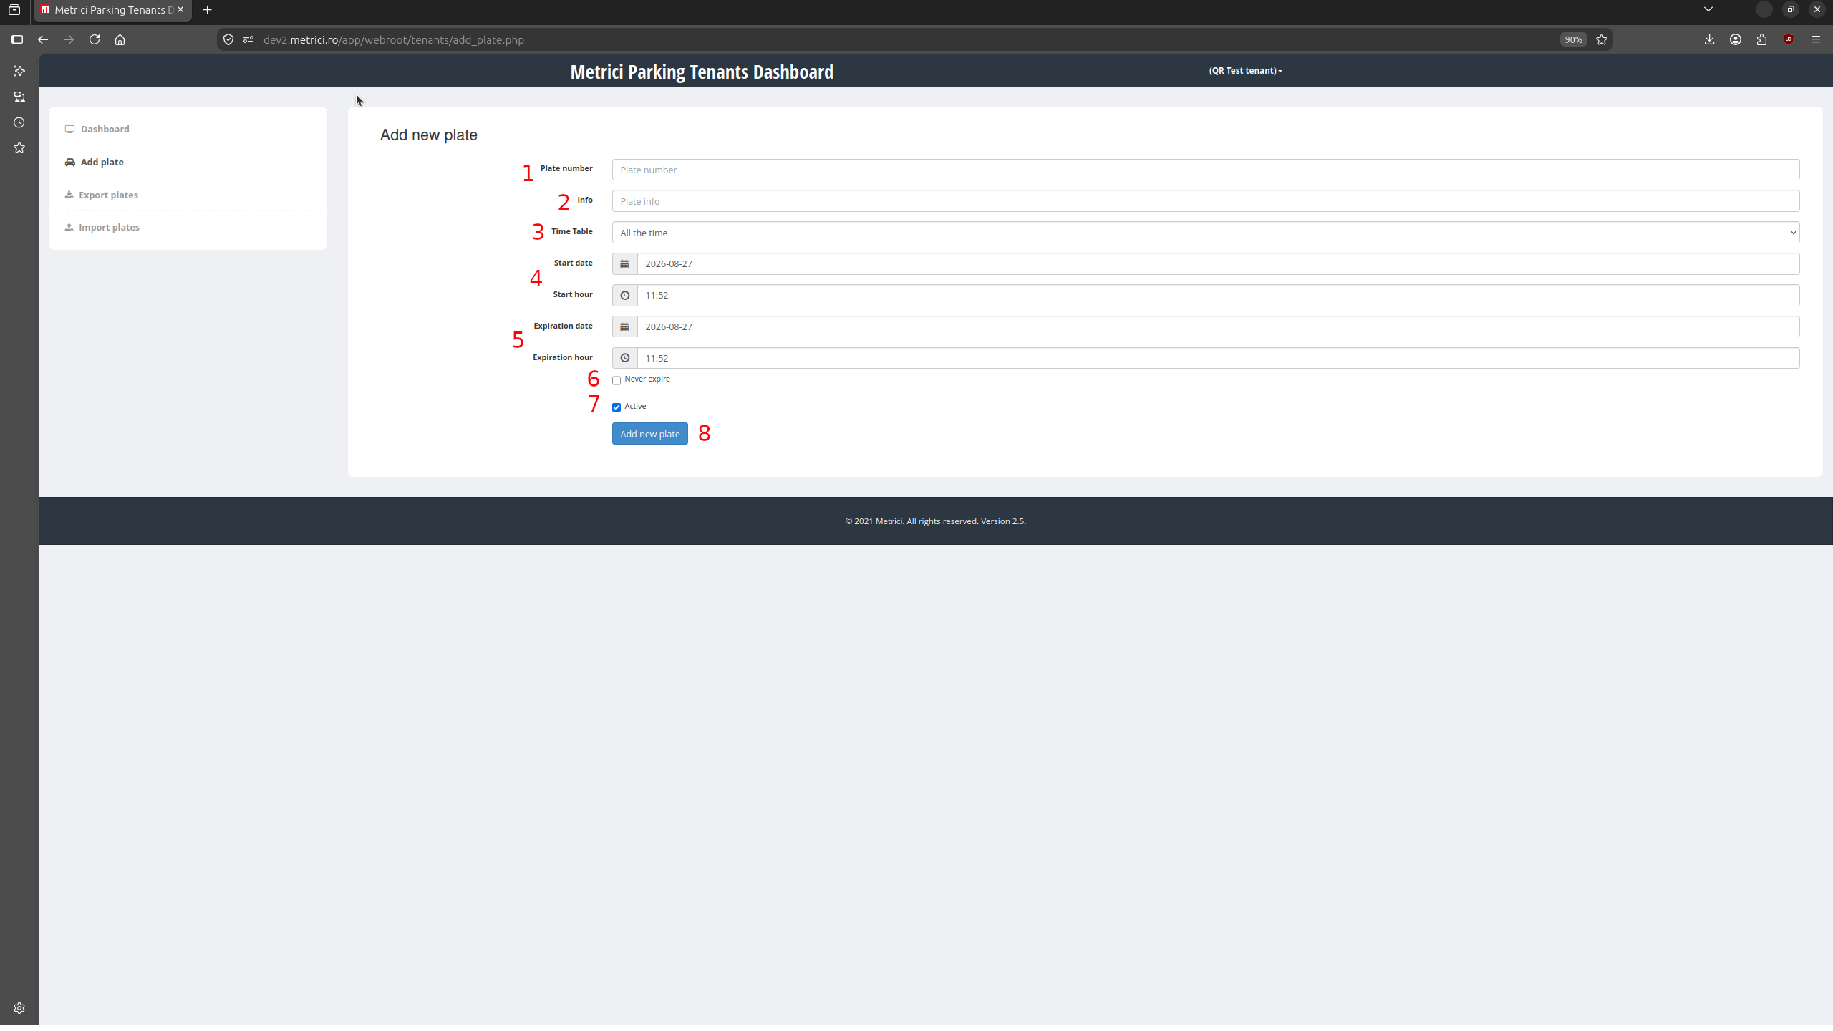
Task: Click the Metrici Parking Tenants Dashboard title
Action: point(702,72)
